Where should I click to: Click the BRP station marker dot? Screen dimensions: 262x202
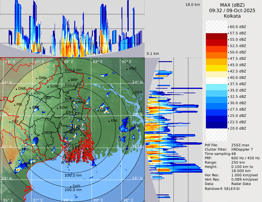point(69,80)
